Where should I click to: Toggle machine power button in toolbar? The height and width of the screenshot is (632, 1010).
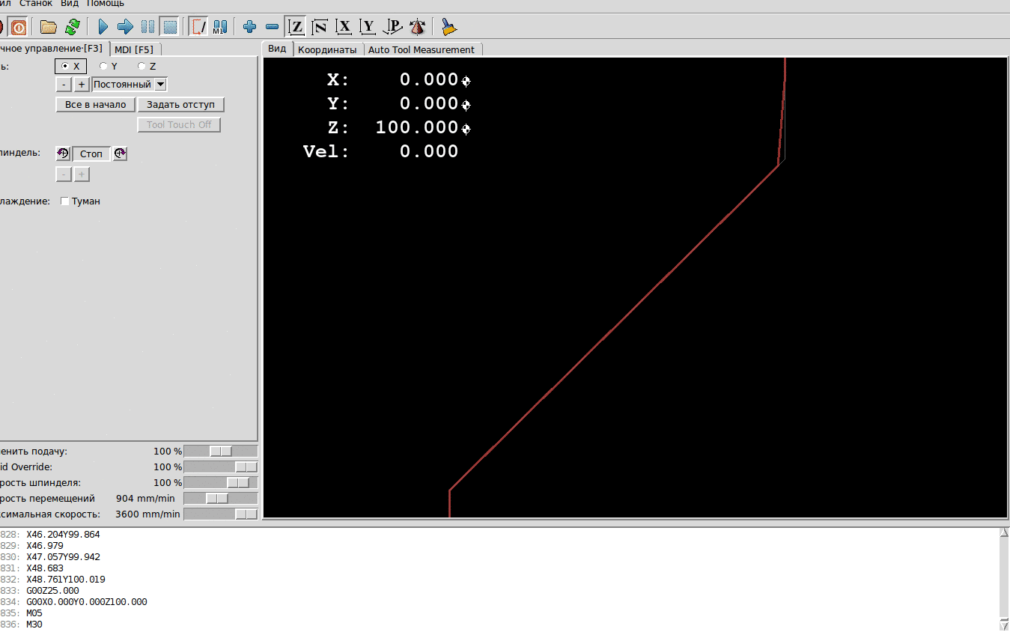point(19,27)
